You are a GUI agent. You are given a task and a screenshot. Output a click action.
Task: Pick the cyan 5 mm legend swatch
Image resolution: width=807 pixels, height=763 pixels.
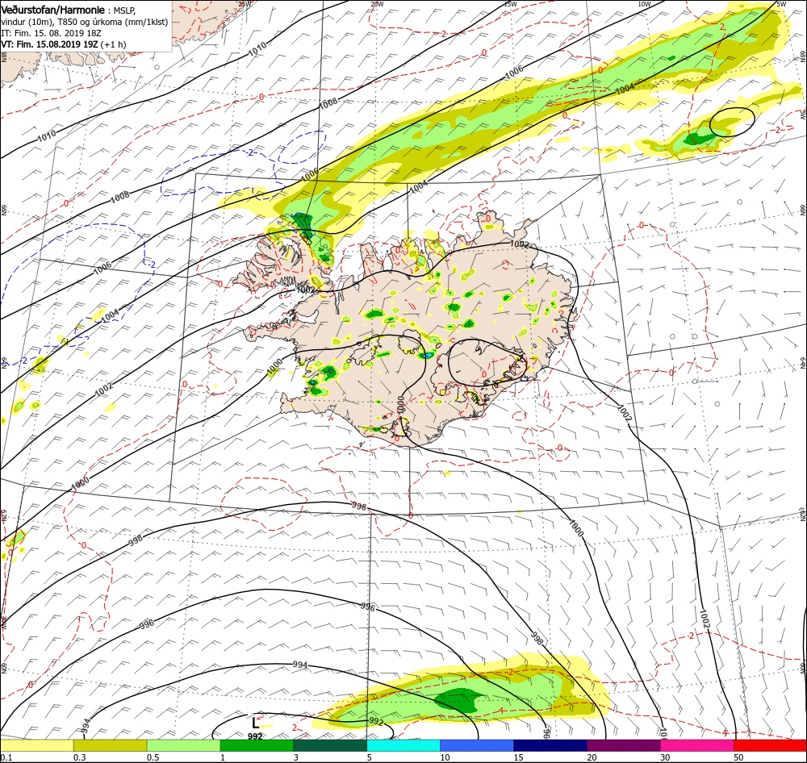(x=403, y=746)
